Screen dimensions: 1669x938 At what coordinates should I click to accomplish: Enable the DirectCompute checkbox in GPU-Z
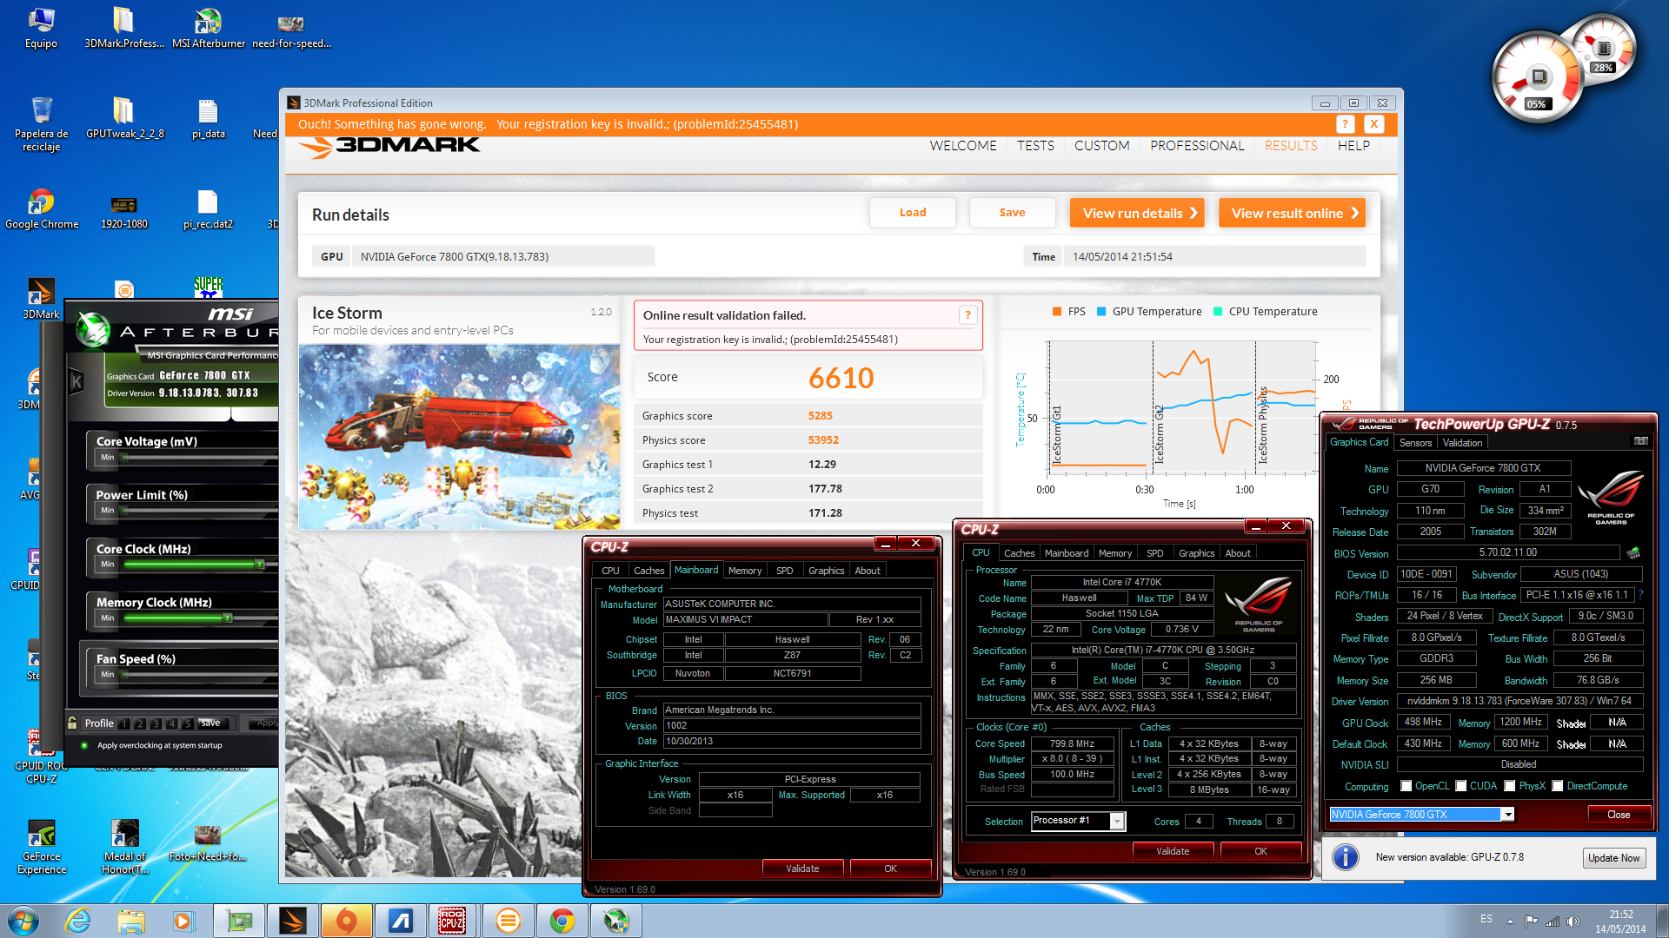(x=1558, y=786)
